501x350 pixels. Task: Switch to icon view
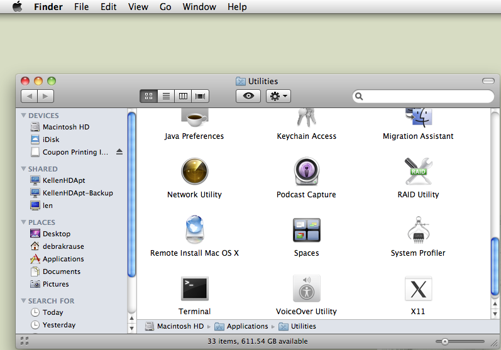pos(148,96)
